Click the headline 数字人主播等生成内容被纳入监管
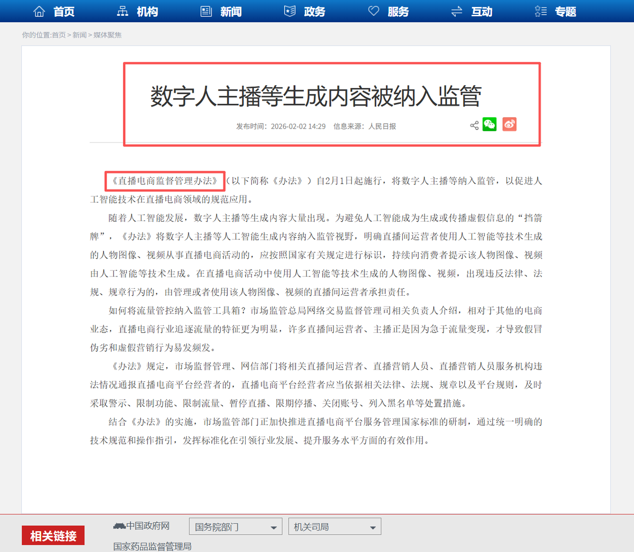634x552 pixels. 316,96
